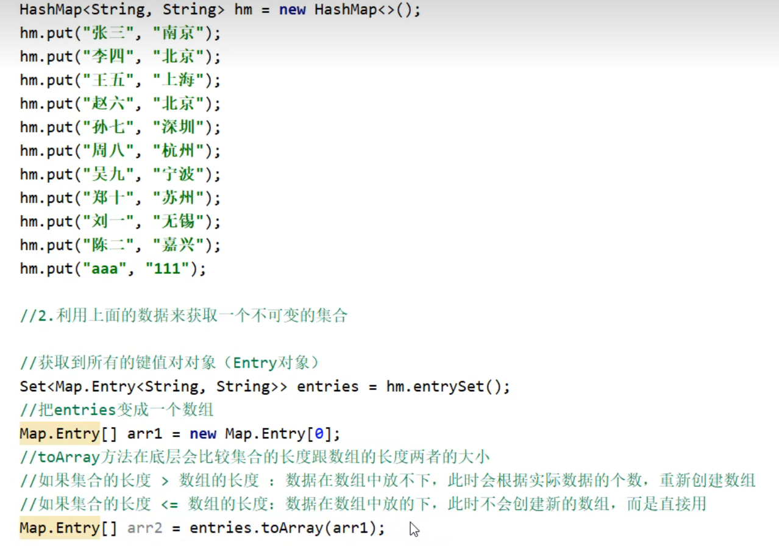Screen dimensions: 779x554
Task: Click the highlighted Map.Entry token on arr2 line
Action: [59, 527]
